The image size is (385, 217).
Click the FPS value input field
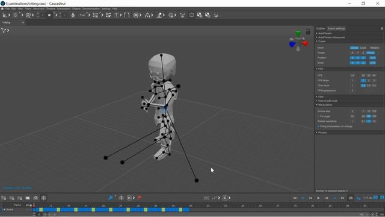coord(353,75)
